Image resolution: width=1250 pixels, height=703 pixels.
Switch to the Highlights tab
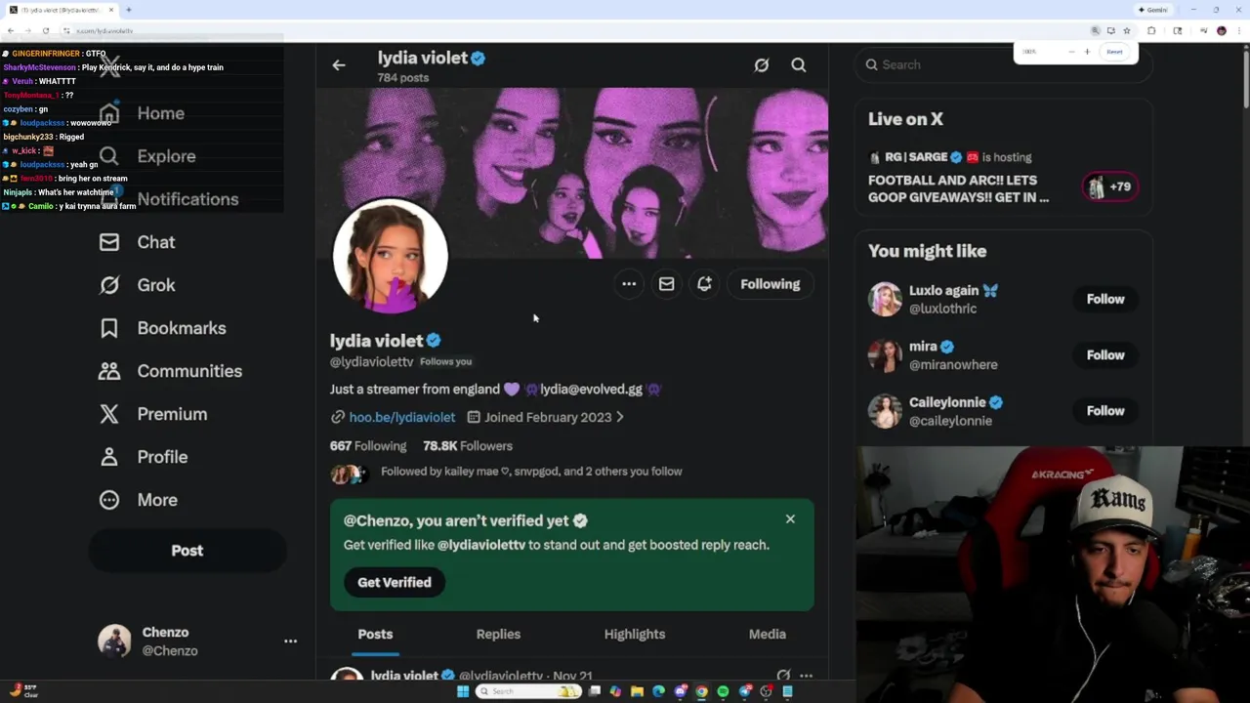pyautogui.click(x=635, y=635)
